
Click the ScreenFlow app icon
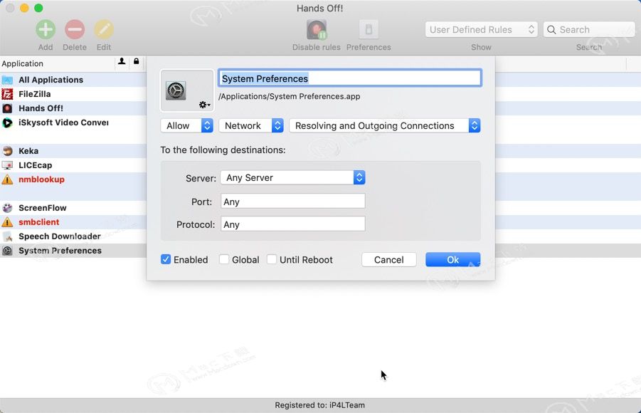(x=7, y=208)
